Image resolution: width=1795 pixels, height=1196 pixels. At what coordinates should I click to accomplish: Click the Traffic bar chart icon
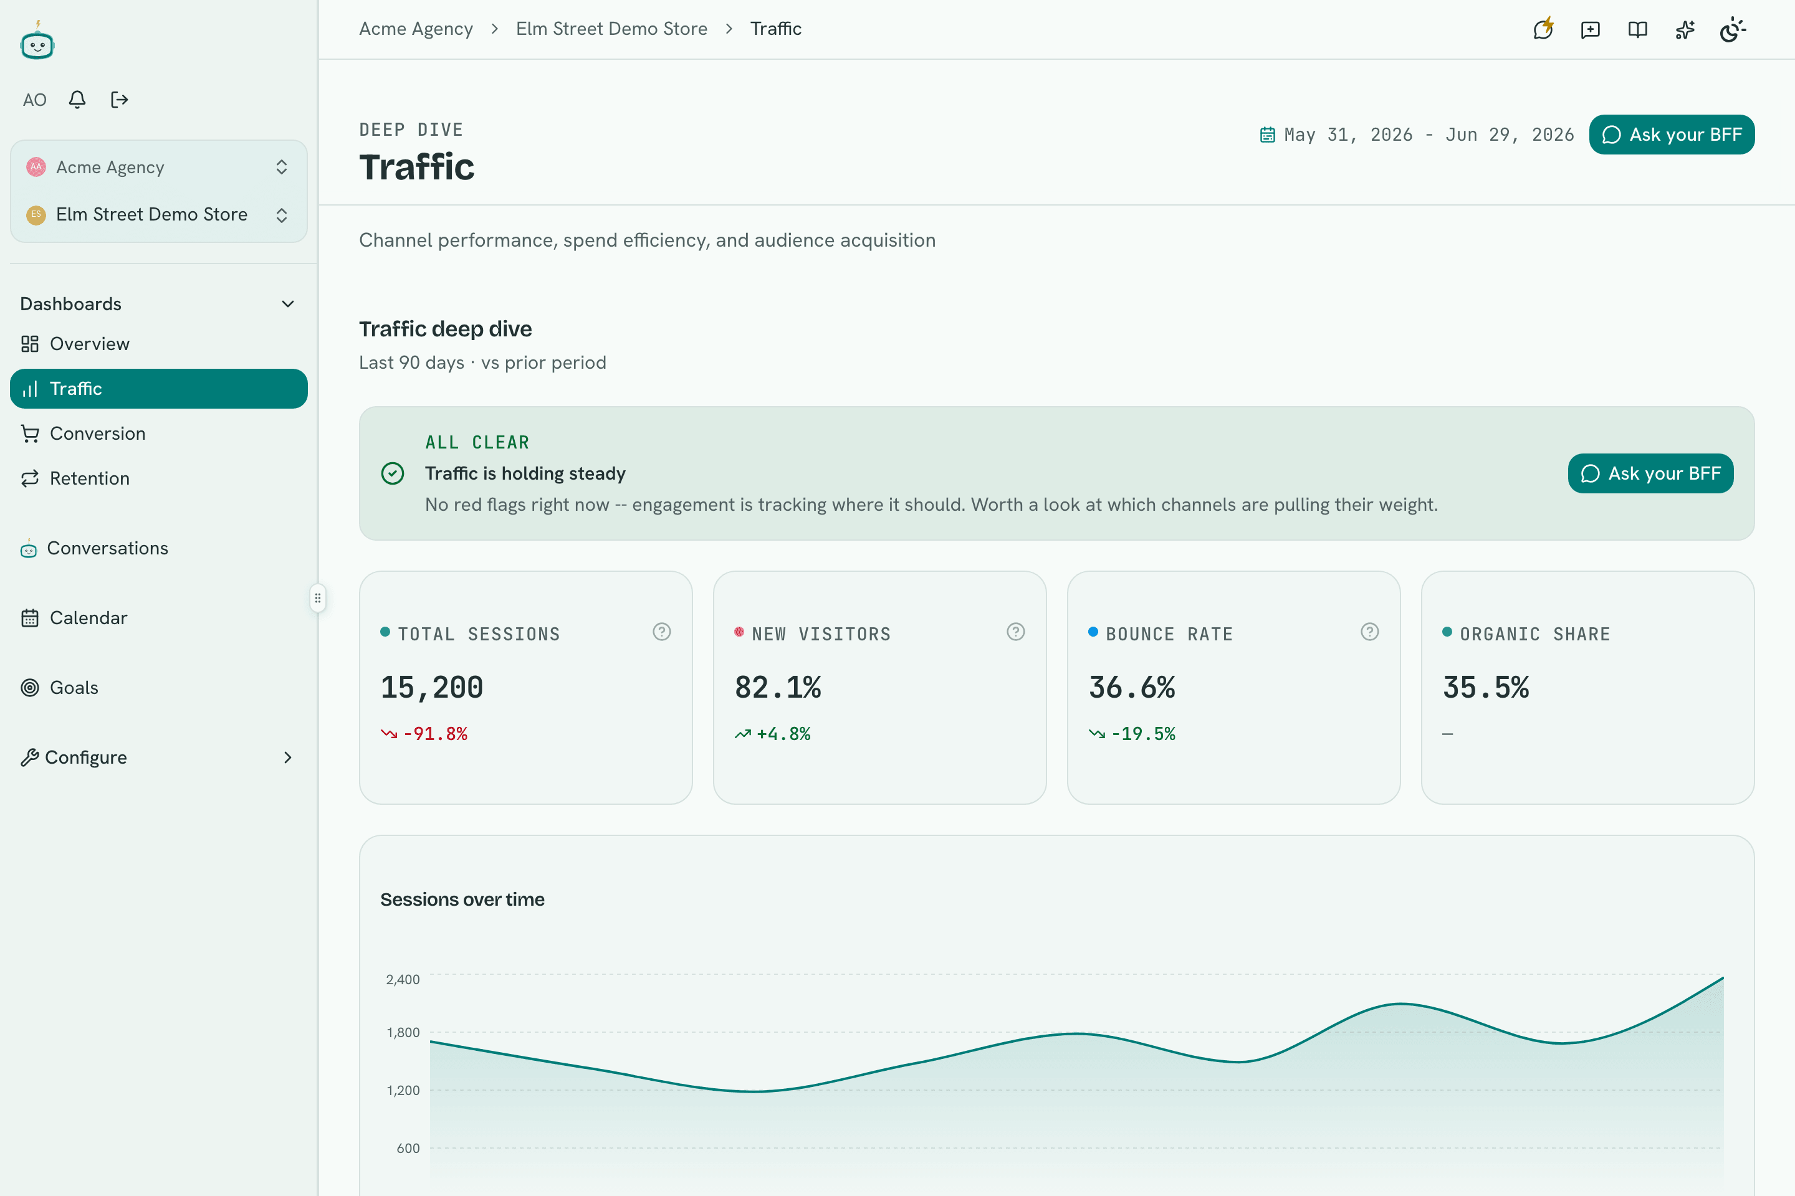pos(30,389)
